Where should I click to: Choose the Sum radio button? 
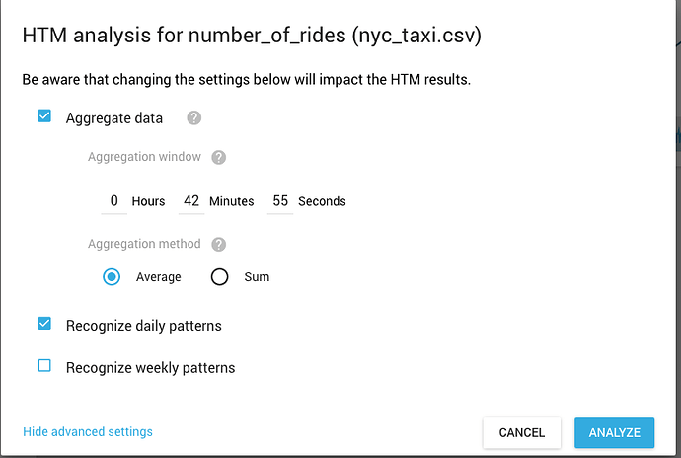(219, 276)
